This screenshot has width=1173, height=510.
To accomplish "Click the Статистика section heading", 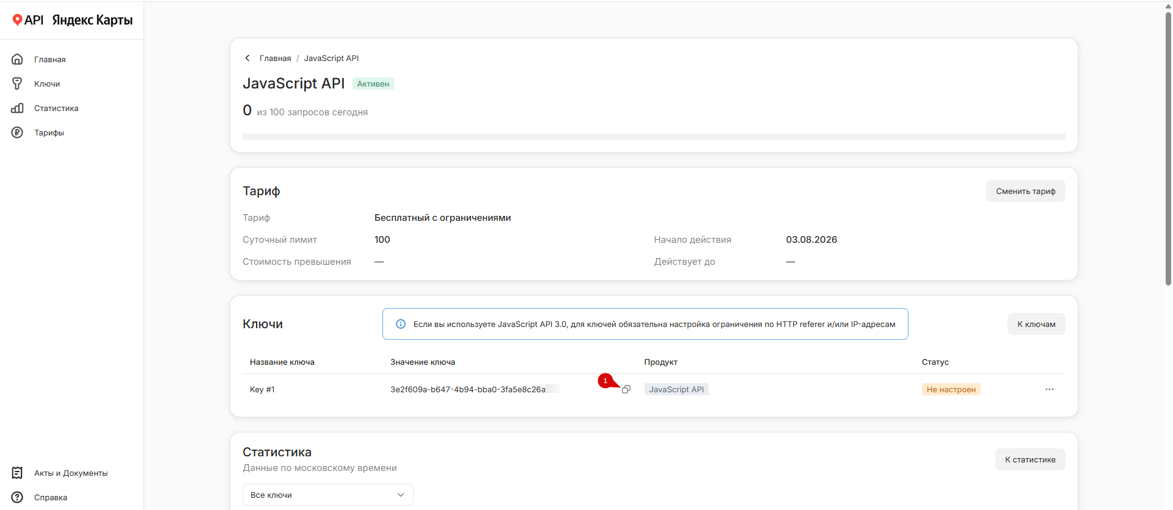I will 277,452.
